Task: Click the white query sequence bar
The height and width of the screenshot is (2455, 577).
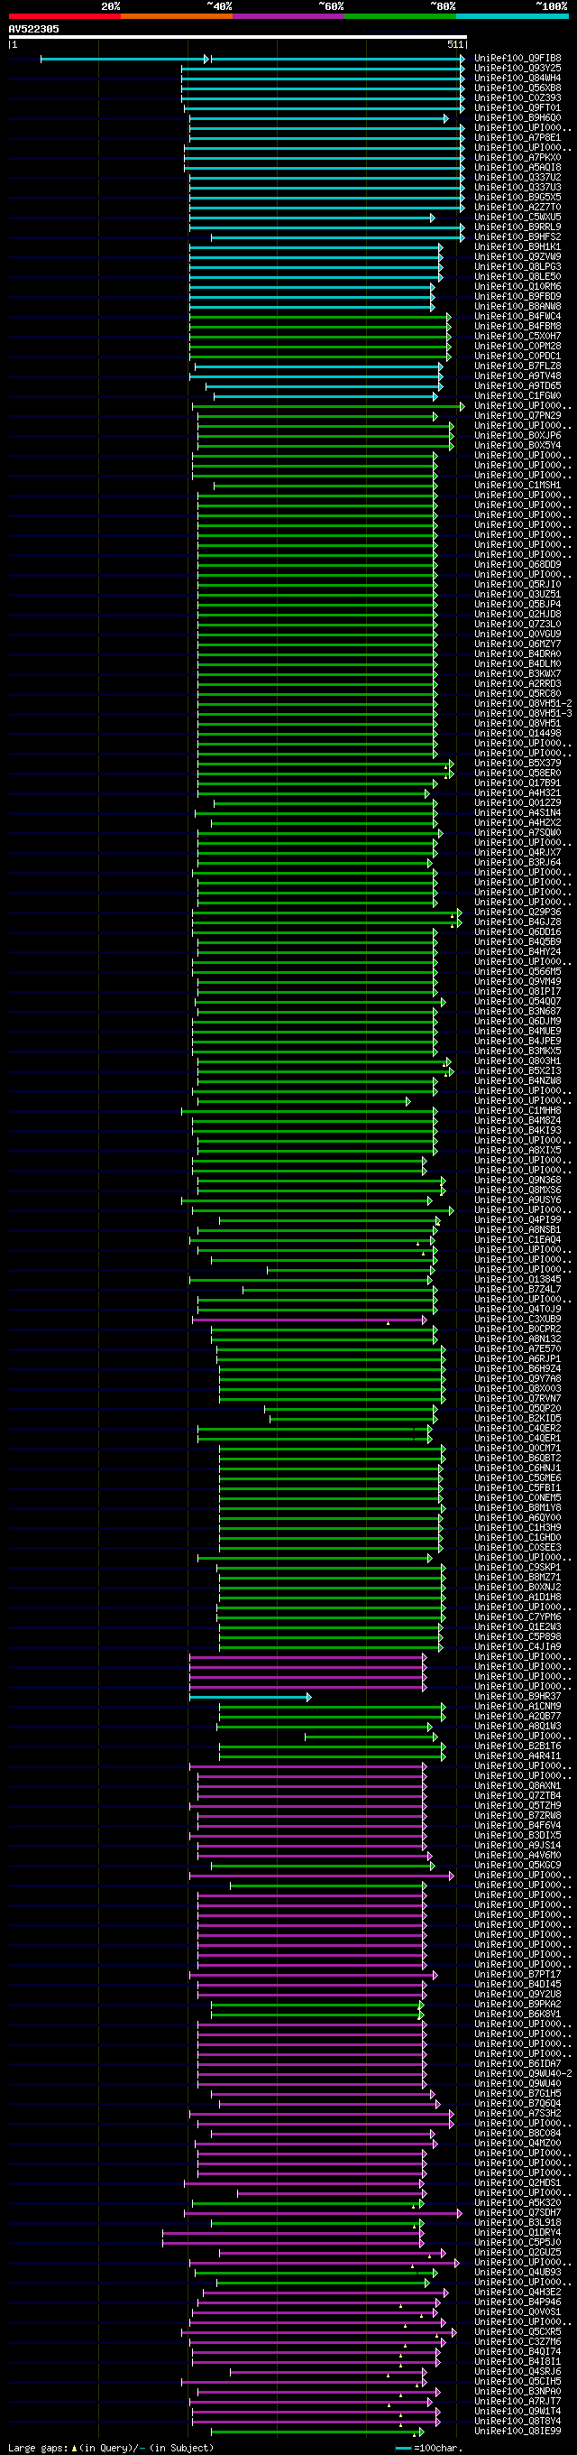Action: pyautogui.click(x=237, y=37)
